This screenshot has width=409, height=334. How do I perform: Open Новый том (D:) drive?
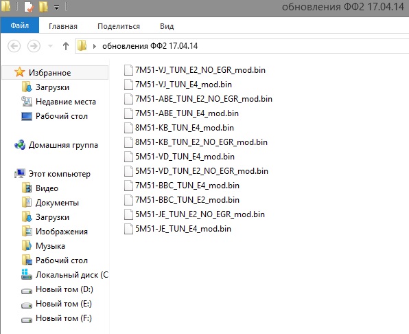pyautogui.click(x=65, y=289)
